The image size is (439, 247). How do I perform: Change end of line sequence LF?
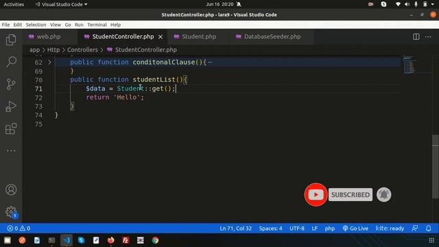click(x=314, y=228)
